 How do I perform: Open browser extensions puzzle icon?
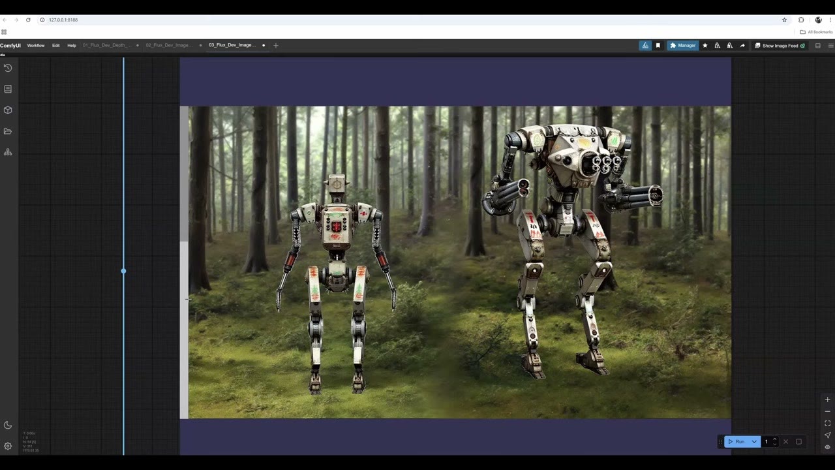click(801, 20)
